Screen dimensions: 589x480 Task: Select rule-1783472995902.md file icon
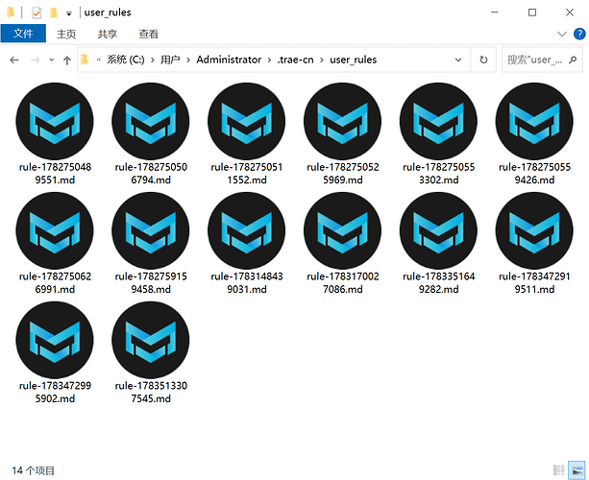(55, 340)
